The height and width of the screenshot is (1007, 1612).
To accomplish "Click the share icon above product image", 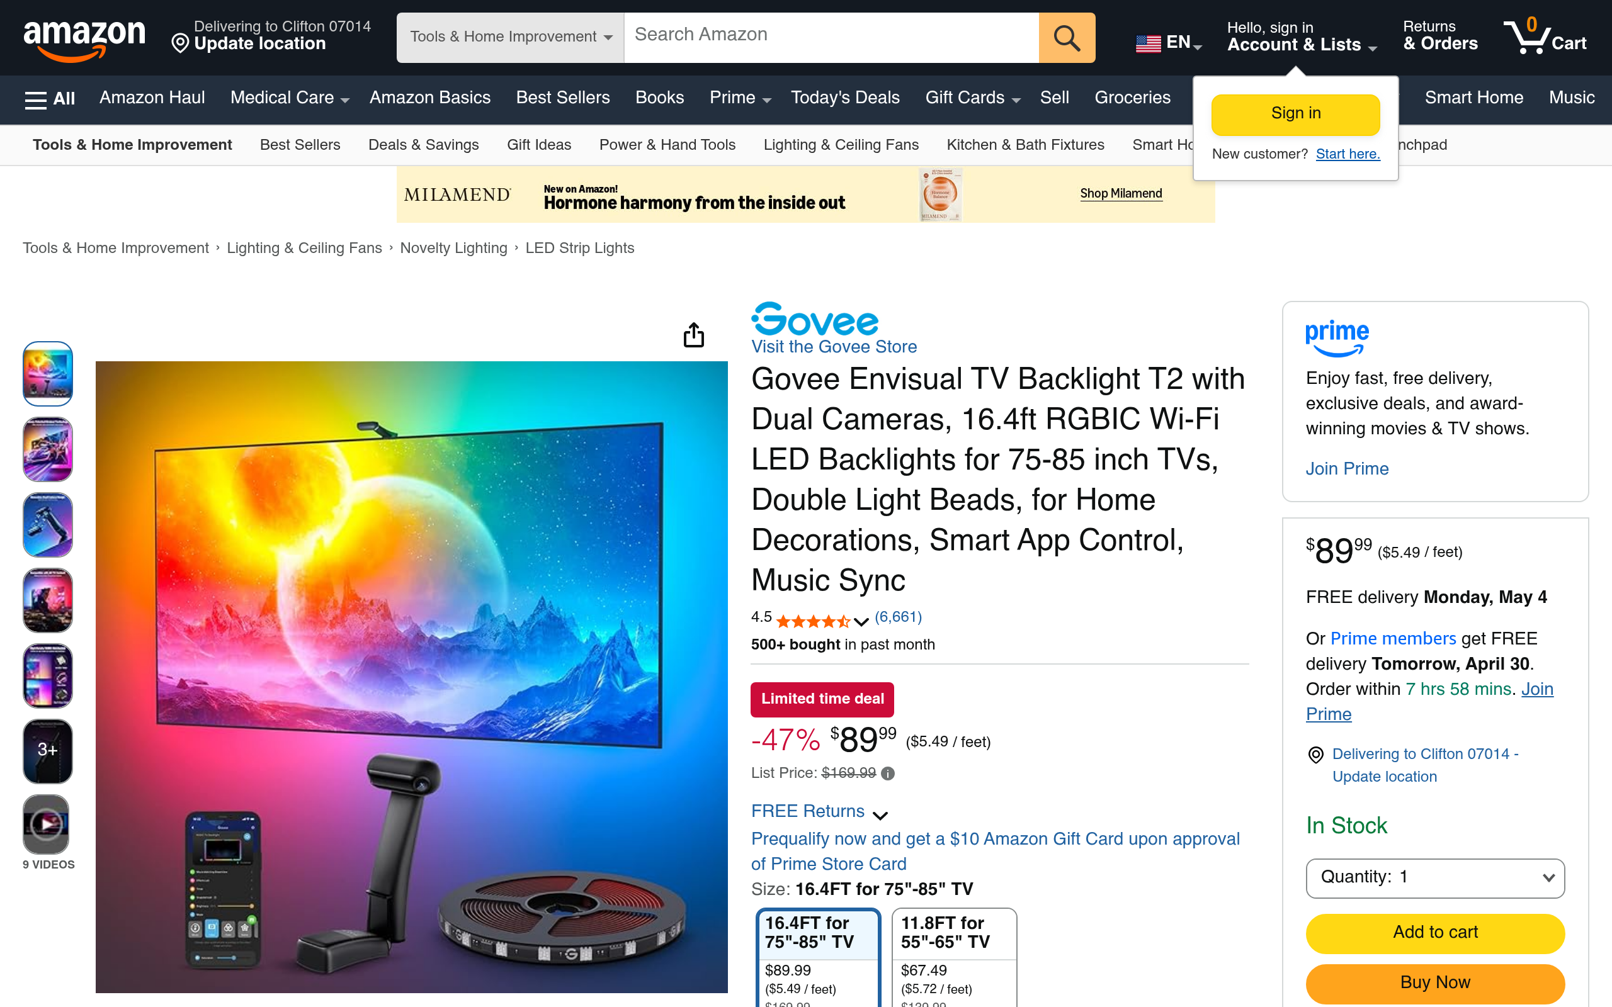I will [x=693, y=335].
